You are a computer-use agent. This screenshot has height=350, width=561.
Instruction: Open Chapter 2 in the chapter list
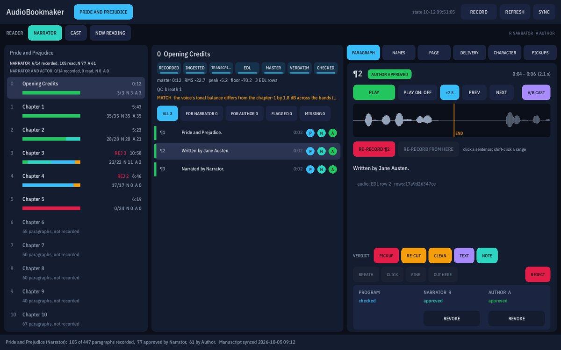[76, 134]
